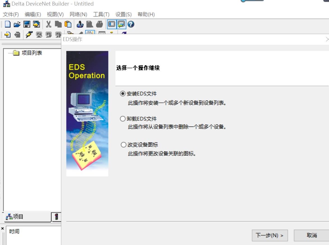Viewport: 329px width, 245px height.
Task: Open a project with the folder icon
Action: (17, 24)
